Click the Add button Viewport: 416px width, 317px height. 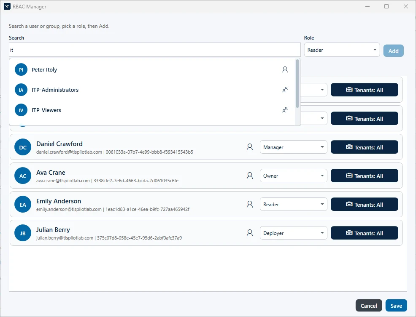(x=394, y=51)
